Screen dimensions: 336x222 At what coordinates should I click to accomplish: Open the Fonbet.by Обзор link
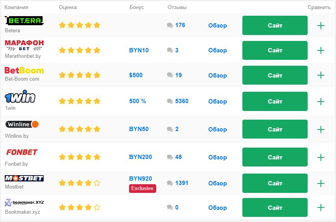click(218, 157)
